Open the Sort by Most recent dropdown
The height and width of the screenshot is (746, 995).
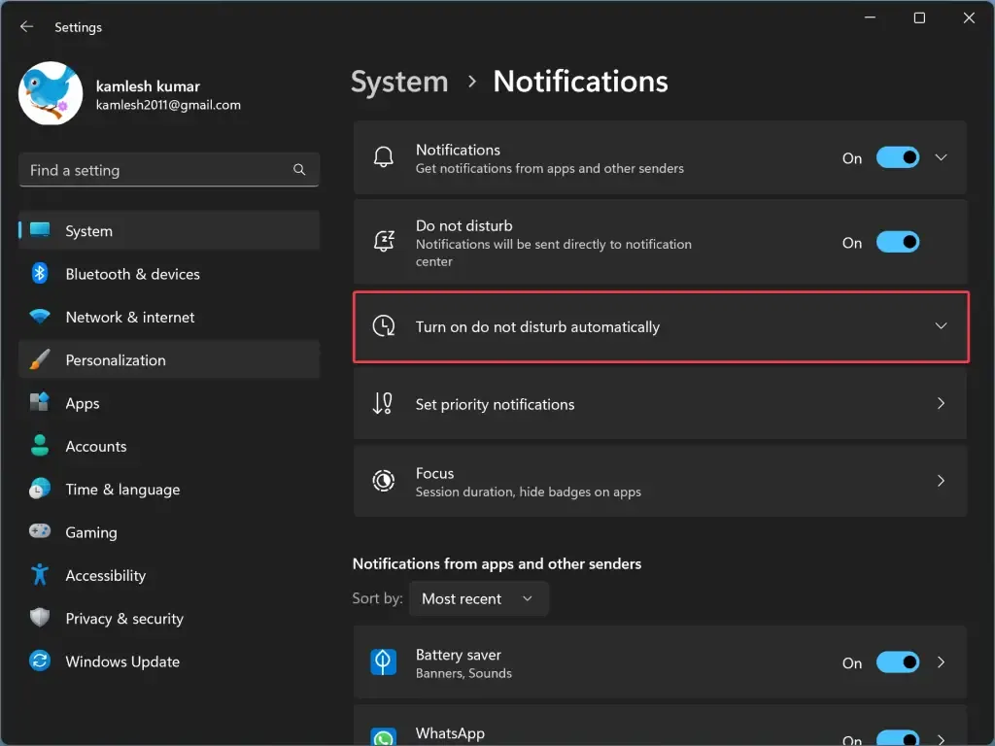pyautogui.click(x=479, y=598)
